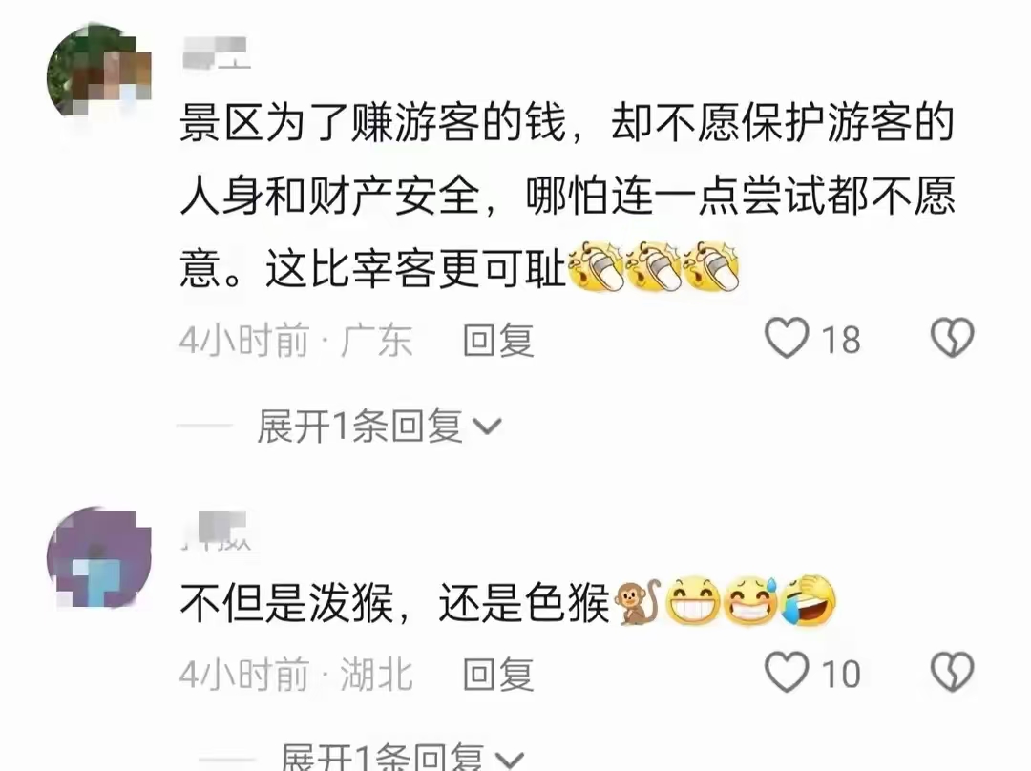
Task: Reply to the 湖北 comment via 回复
Action: (x=497, y=674)
